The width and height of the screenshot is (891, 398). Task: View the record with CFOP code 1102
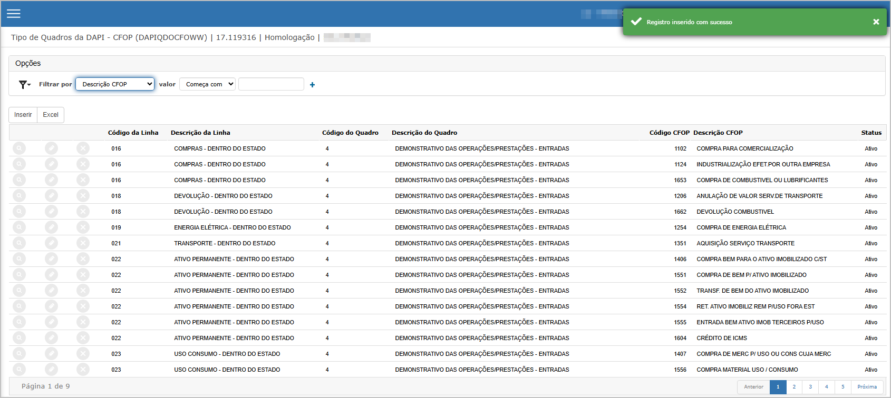(19, 148)
